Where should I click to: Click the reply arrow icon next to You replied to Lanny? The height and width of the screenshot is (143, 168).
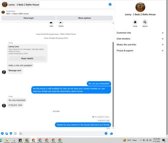[x=93, y=117]
